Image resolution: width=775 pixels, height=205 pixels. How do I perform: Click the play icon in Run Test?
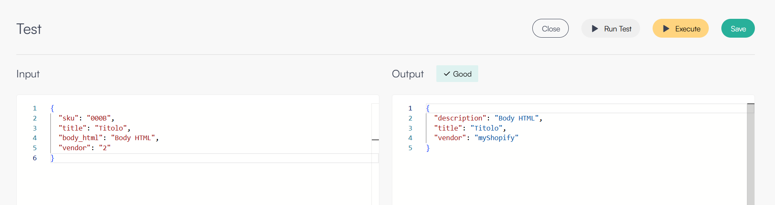click(595, 29)
